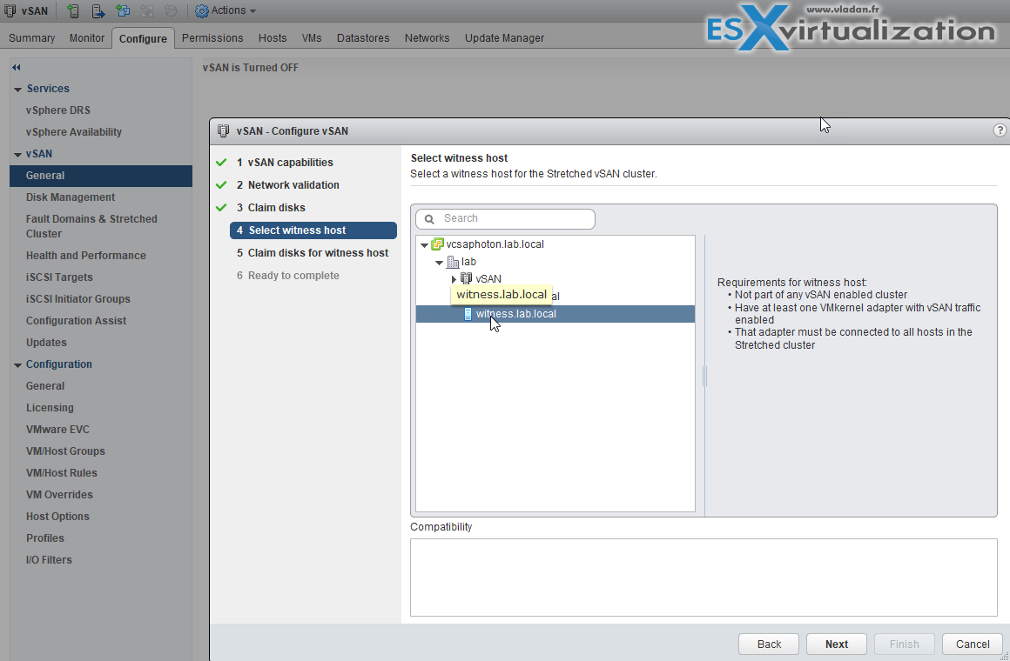The image size is (1010, 661).
Task: Open the Hosts tab
Action: click(273, 38)
